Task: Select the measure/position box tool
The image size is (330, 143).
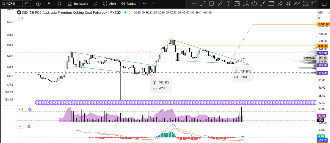Action: click(237, 4)
